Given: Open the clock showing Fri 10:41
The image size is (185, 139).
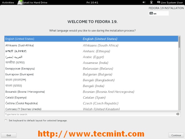Looking at the screenshot, I should [92, 2].
